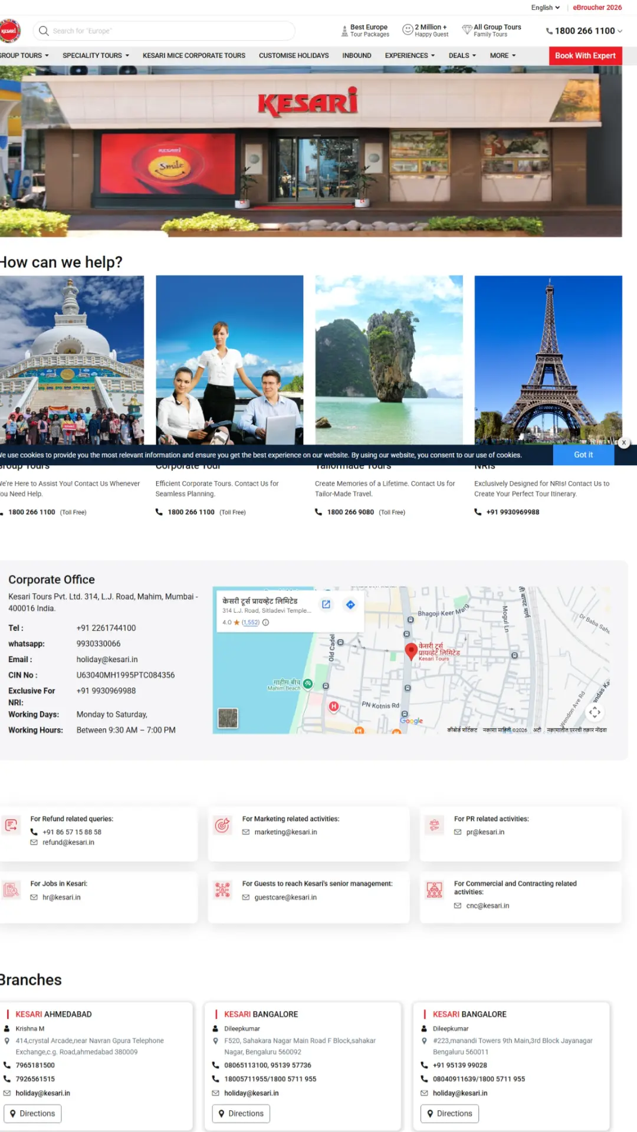Screen dimensions: 637x1132
Task: Open the 1,552 reviews link on map
Action: [x=251, y=623]
